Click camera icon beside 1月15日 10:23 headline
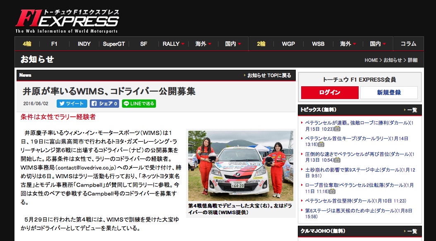Image resolution: width=436 pixels, height=241 pixels. (x=337, y=129)
